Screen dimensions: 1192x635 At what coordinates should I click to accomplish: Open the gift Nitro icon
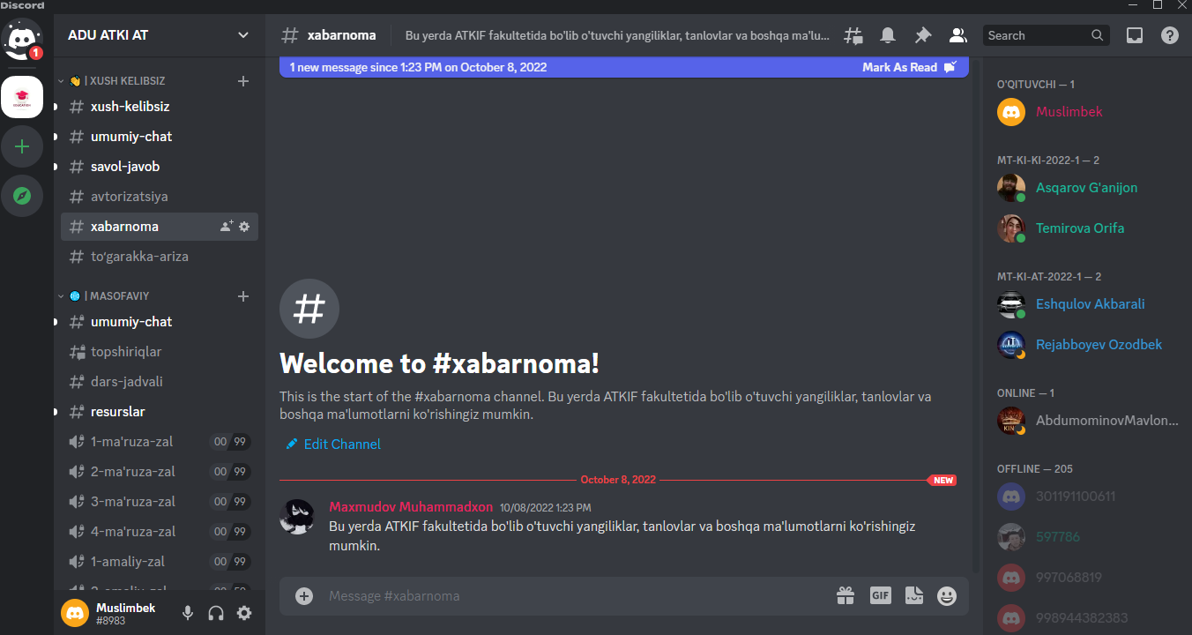(x=846, y=595)
